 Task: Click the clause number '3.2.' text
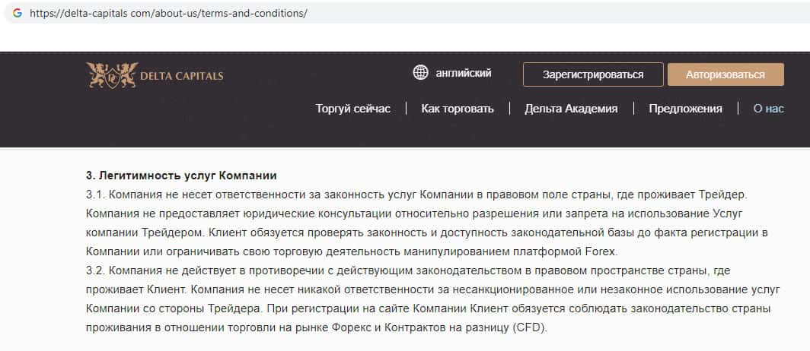(96, 270)
